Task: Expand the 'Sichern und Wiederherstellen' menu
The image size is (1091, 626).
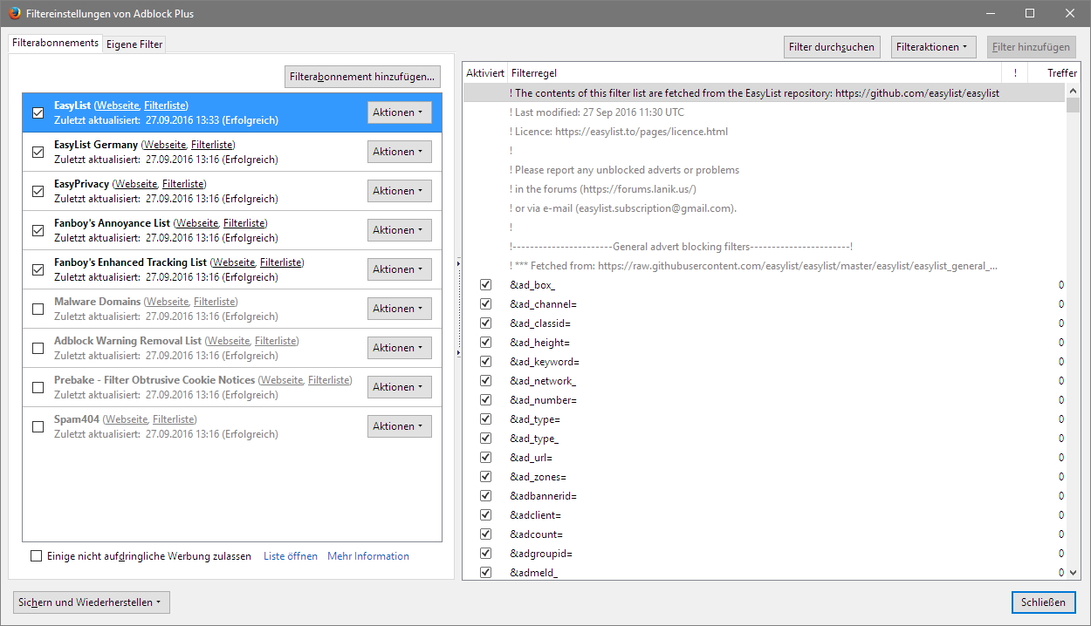Action: click(x=90, y=602)
